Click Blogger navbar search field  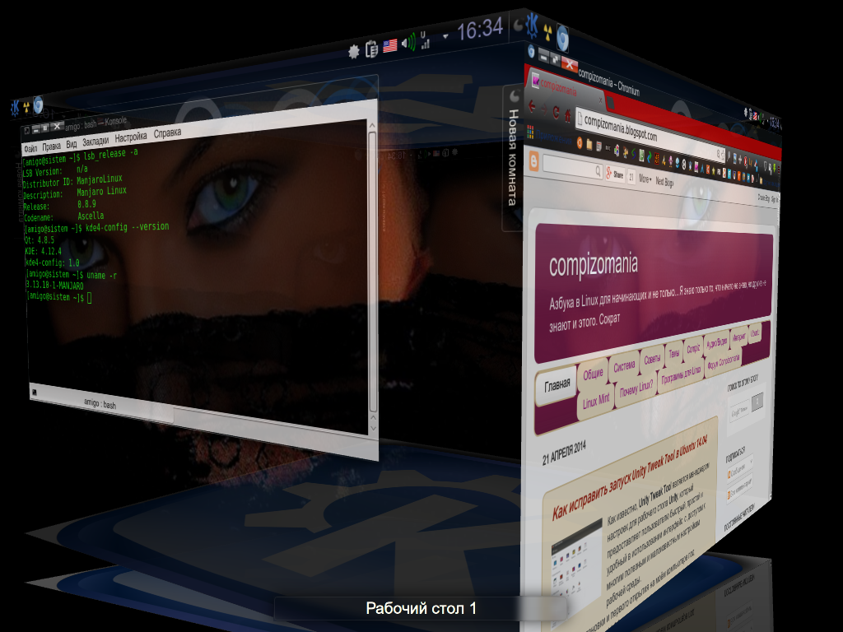(x=573, y=167)
